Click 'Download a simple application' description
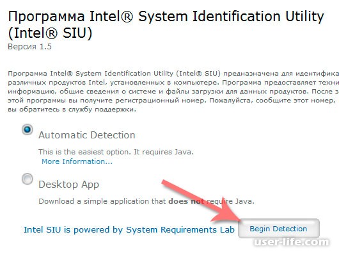The image size is (339, 255). pos(146,201)
